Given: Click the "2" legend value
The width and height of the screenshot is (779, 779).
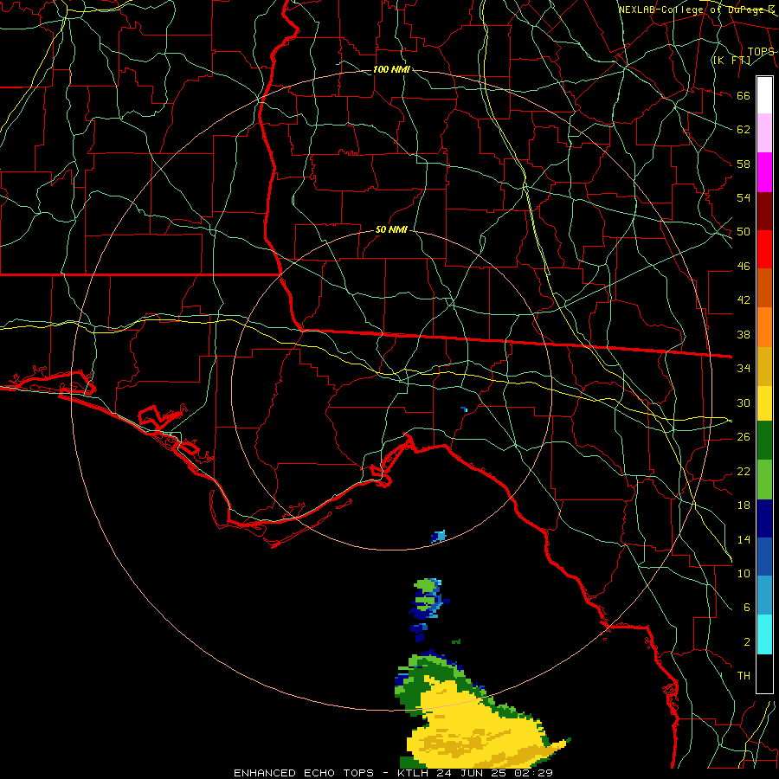Looking at the screenshot, I should [746, 641].
